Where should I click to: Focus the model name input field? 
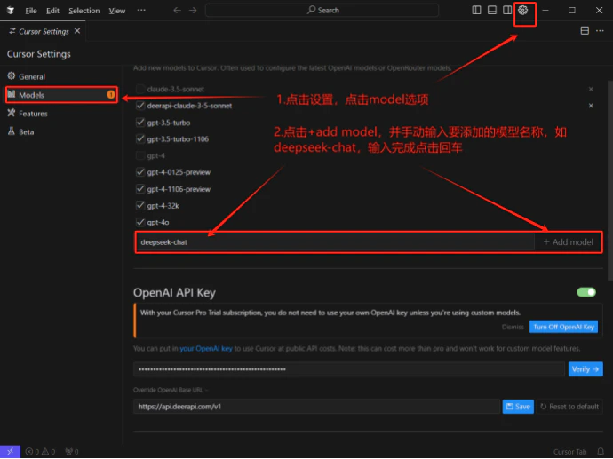click(336, 242)
